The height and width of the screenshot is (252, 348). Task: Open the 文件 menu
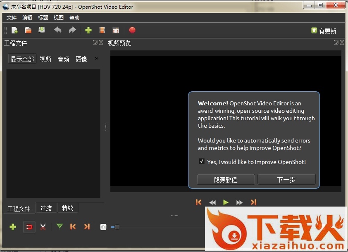(12, 18)
